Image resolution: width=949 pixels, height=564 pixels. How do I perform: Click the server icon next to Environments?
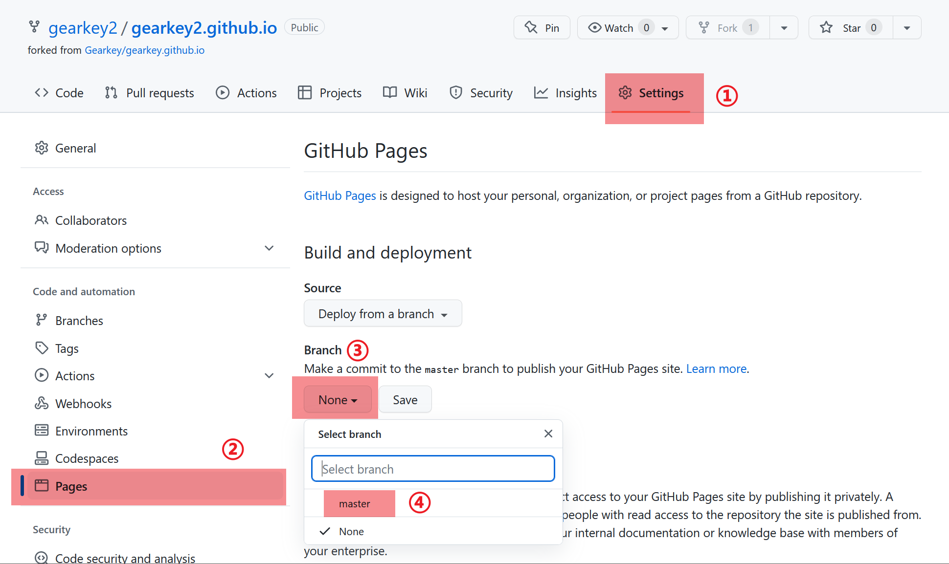click(42, 430)
